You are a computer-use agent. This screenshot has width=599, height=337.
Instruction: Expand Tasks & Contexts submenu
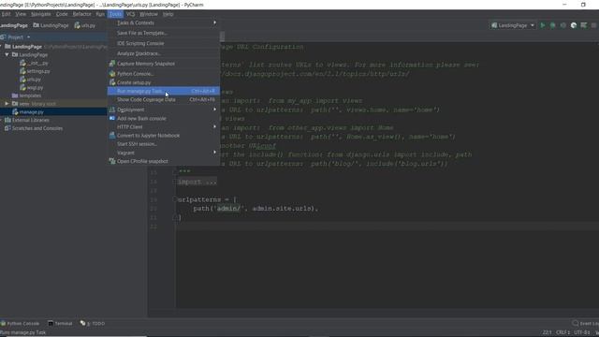(x=164, y=22)
